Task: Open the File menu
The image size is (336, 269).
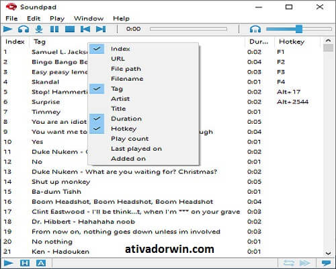Action: tap(11, 18)
